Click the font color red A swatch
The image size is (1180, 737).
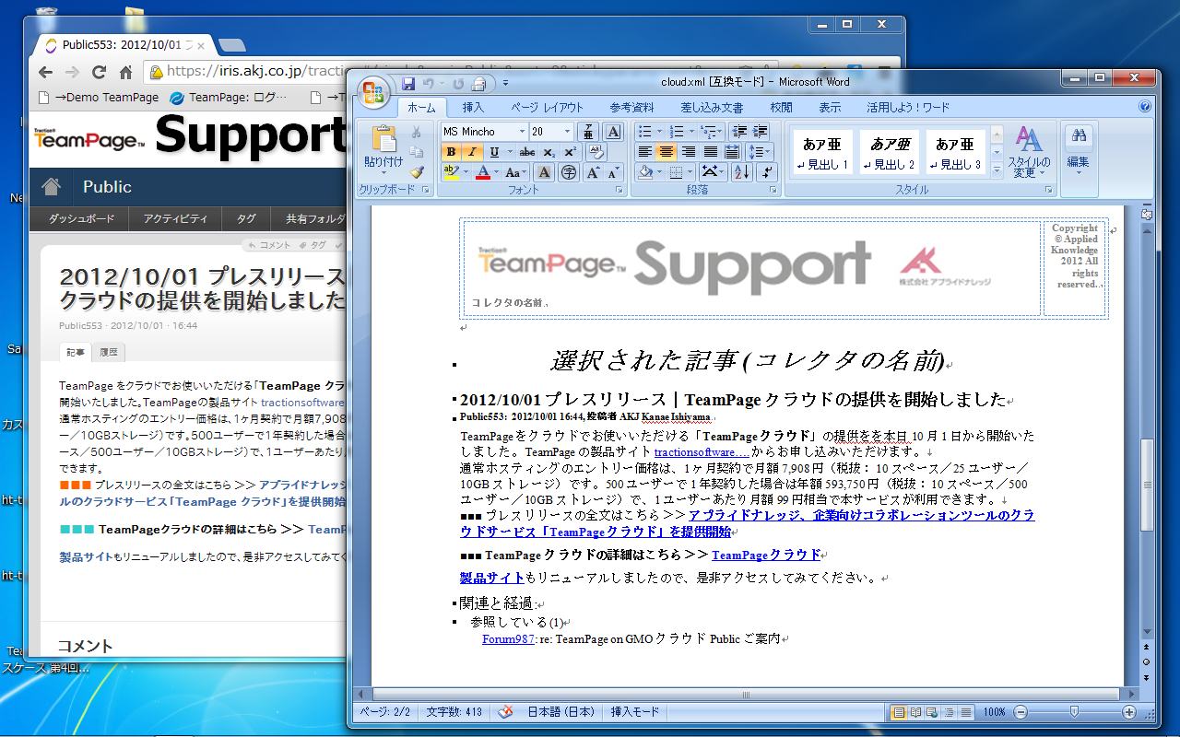[x=482, y=172]
